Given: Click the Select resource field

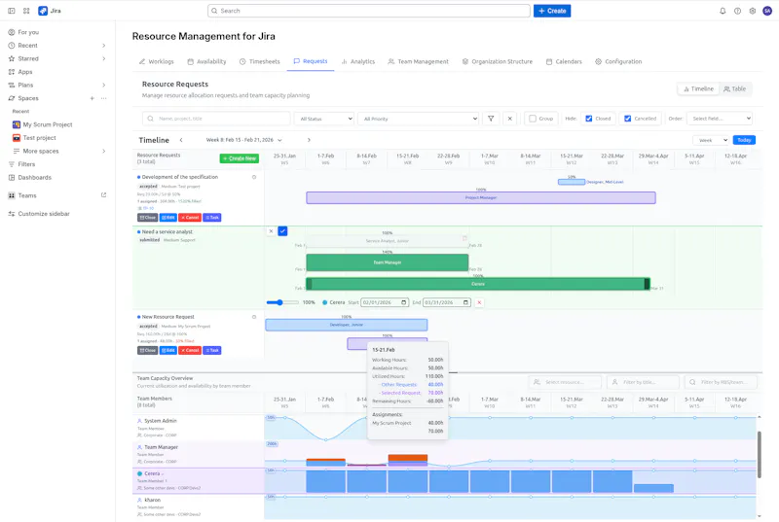Looking at the screenshot, I should [x=565, y=382].
